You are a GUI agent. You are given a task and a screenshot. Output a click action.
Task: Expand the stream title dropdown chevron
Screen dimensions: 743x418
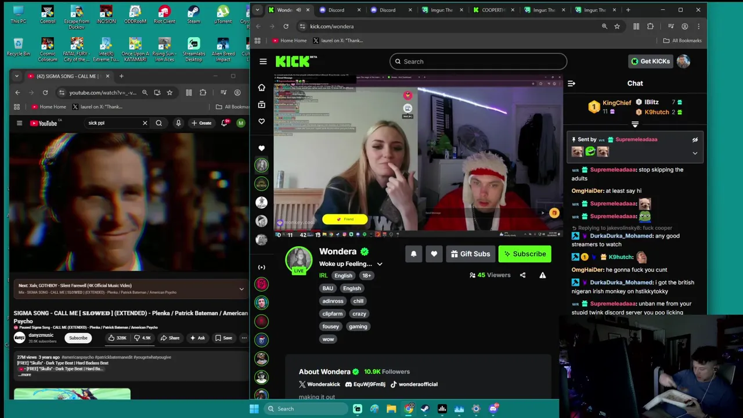[380, 264]
